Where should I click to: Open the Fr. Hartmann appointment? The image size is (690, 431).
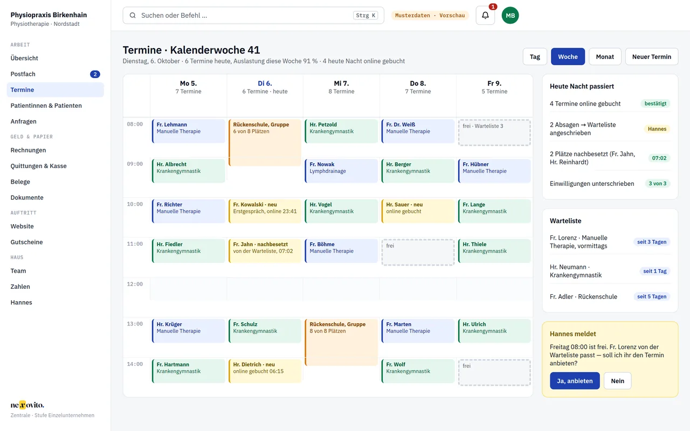tap(188, 371)
